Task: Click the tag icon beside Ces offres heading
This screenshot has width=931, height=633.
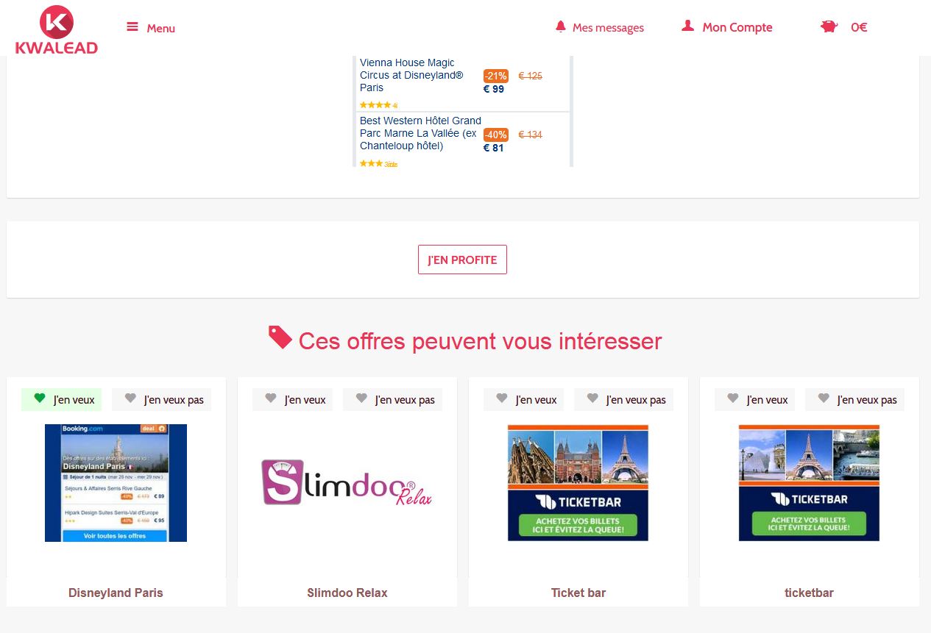Action: coord(280,337)
